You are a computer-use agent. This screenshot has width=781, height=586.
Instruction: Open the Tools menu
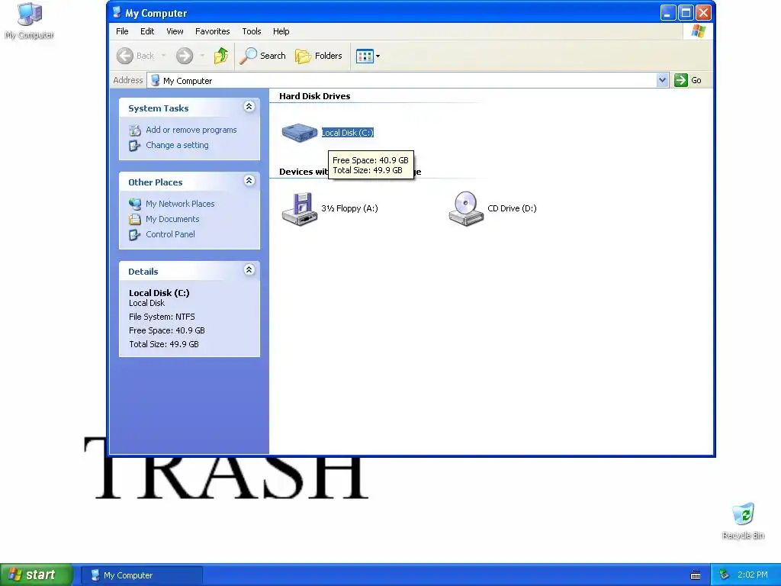[252, 31]
